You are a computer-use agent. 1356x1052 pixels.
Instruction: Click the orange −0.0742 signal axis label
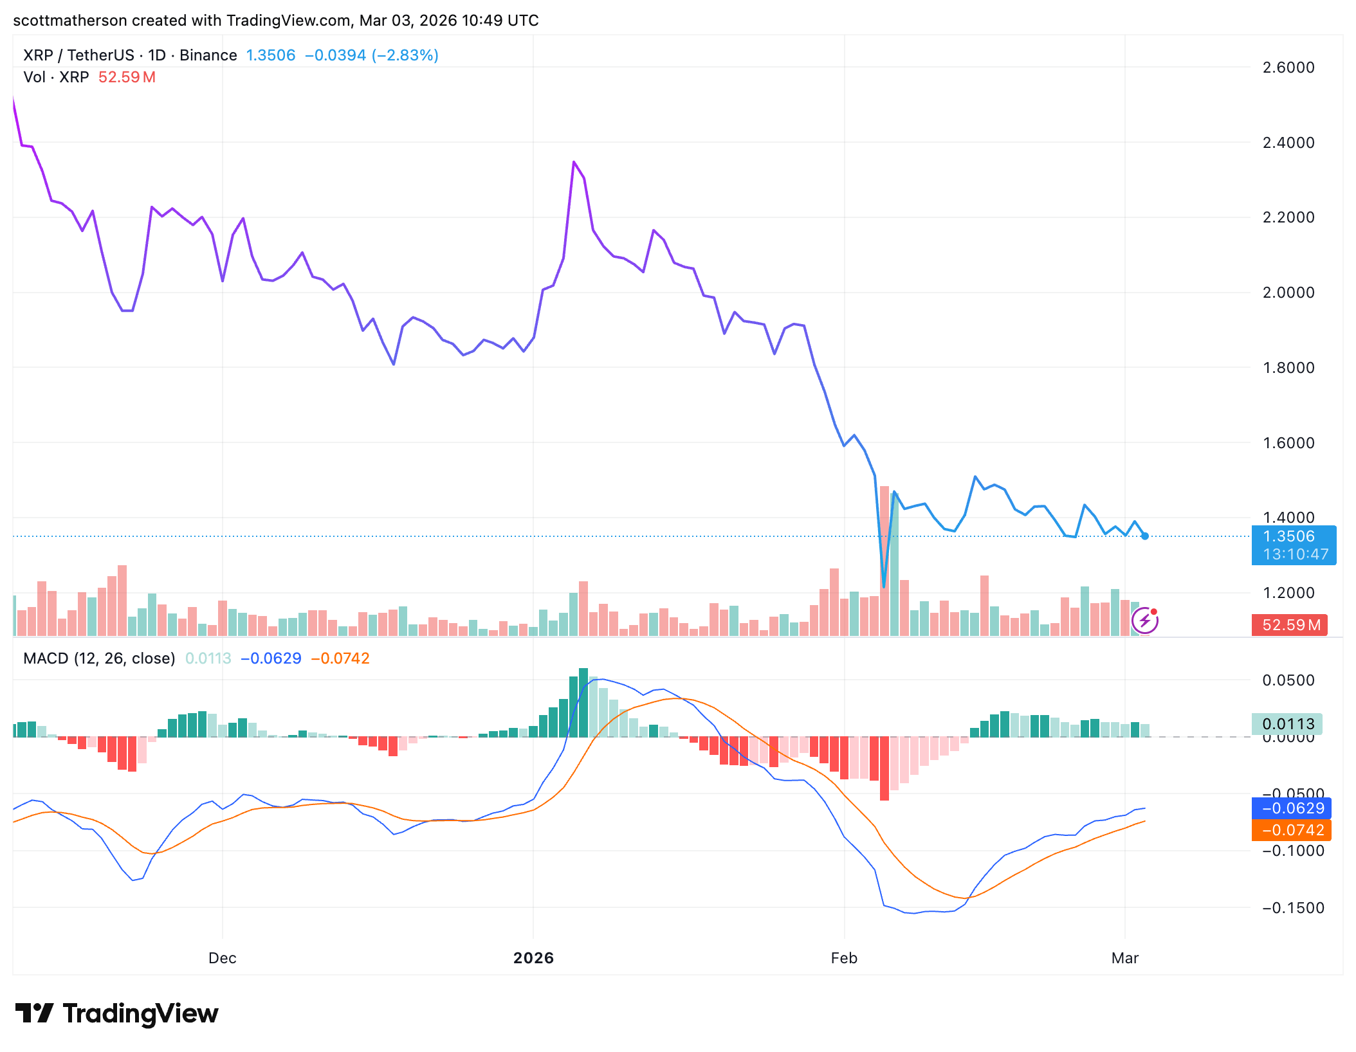click(x=1292, y=830)
